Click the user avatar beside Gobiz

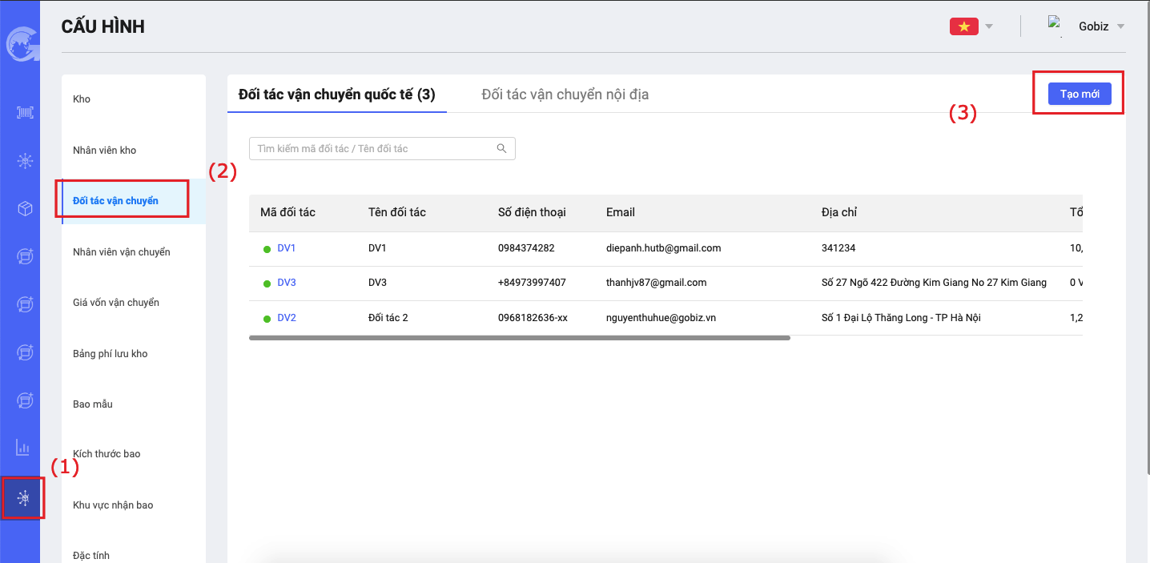pyautogui.click(x=1056, y=26)
